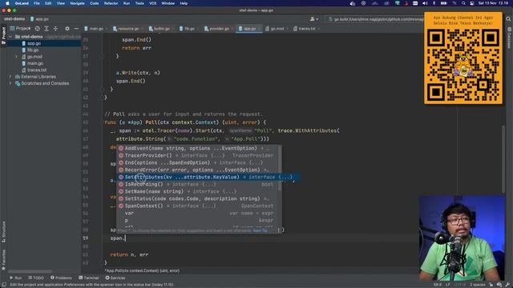Open the Project view dropdown
513x288 pixels.
point(20,29)
